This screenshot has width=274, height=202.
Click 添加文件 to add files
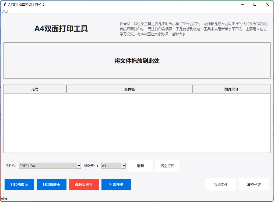pos(220,184)
